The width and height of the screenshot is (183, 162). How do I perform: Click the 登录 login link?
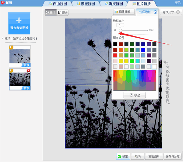[178, 2]
